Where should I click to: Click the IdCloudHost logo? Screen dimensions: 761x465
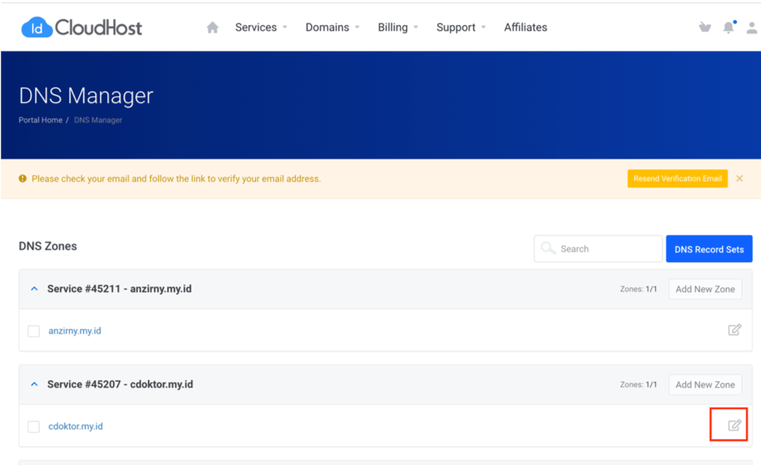coord(82,28)
